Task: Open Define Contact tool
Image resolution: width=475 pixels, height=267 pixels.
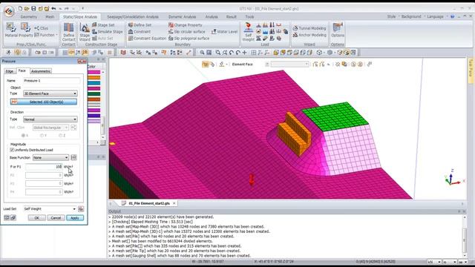Action: (69, 32)
